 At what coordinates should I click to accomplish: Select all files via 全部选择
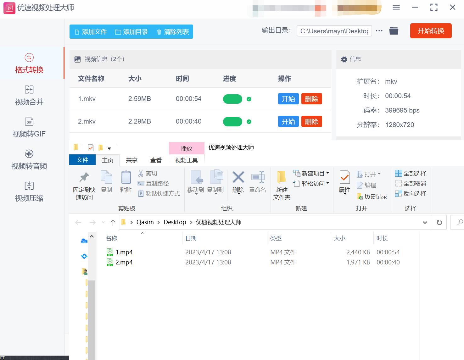(x=411, y=173)
